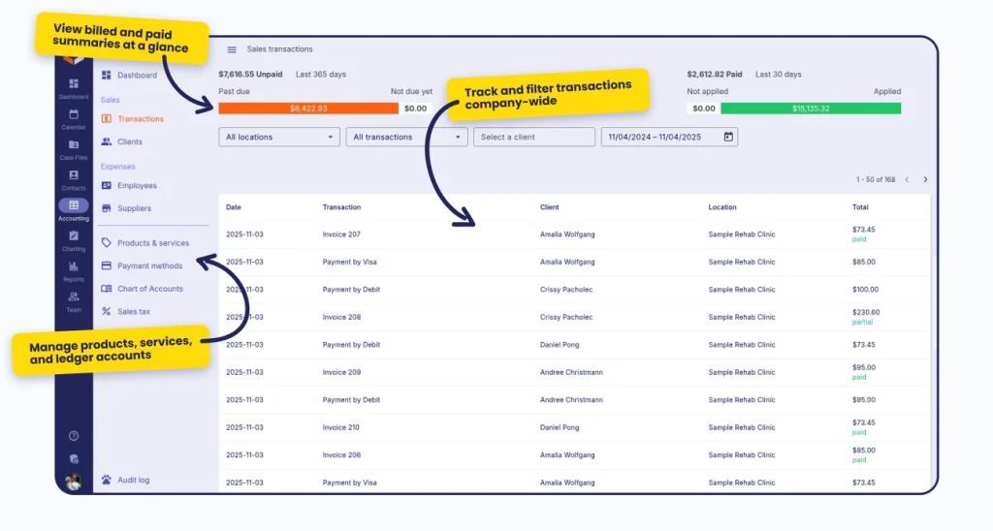The width and height of the screenshot is (993, 531).
Task: Go to previous page of transactions
Action: point(907,179)
